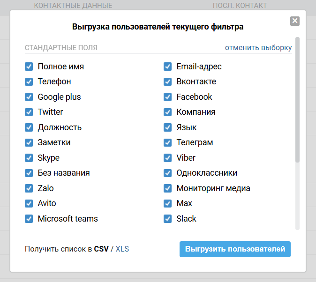Deselect the Microsoft teams checkbox
316x282 pixels.
[x=29, y=219]
